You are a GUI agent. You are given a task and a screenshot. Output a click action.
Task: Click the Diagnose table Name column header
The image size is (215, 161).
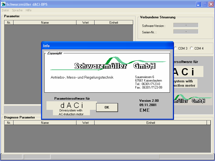45,123
